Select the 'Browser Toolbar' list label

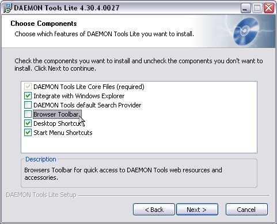[x=57, y=114]
